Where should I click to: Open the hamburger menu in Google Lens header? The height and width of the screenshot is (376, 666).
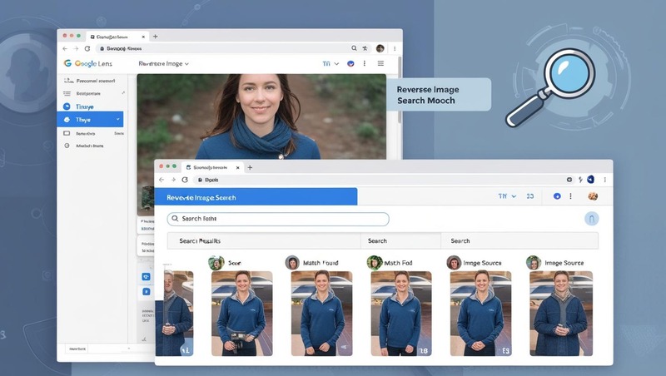(380, 63)
